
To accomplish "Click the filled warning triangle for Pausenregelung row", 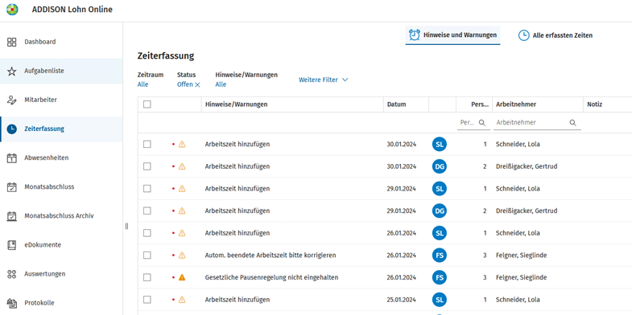I will coord(182,277).
